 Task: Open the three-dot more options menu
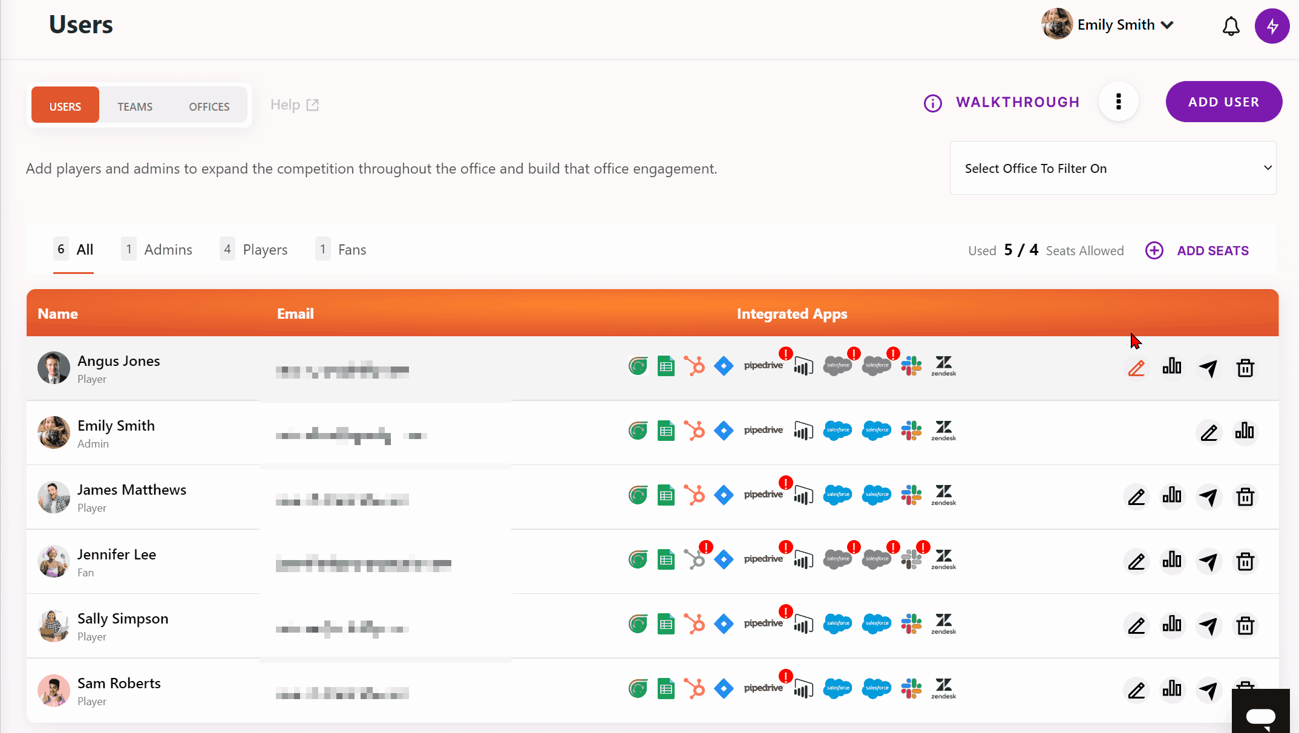1118,102
